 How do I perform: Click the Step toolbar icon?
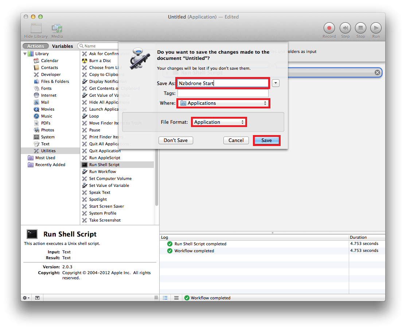point(345,28)
